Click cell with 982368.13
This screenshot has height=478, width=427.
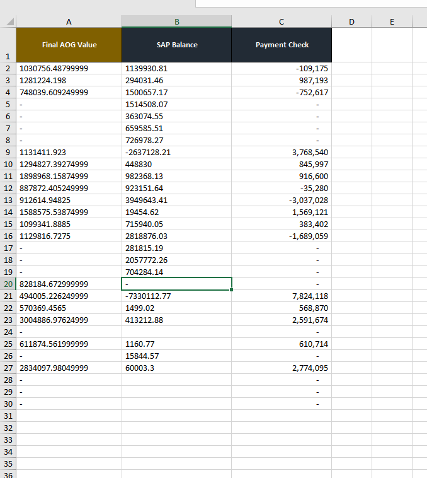[x=176, y=176]
